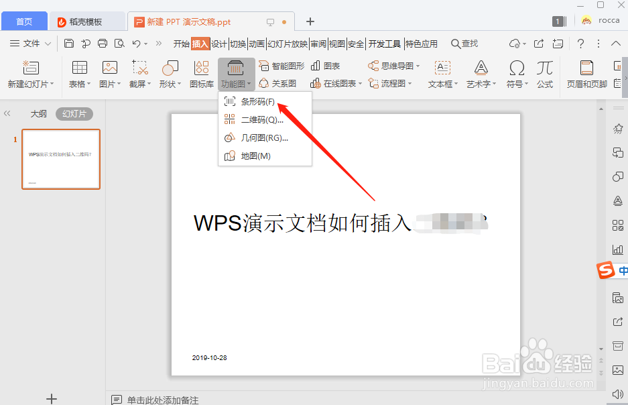Click the speaker icon in right sidebar
This screenshot has height=405, width=628.
click(x=618, y=394)
